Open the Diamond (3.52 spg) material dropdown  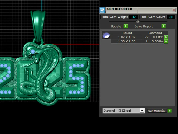[x=142, y=111]
